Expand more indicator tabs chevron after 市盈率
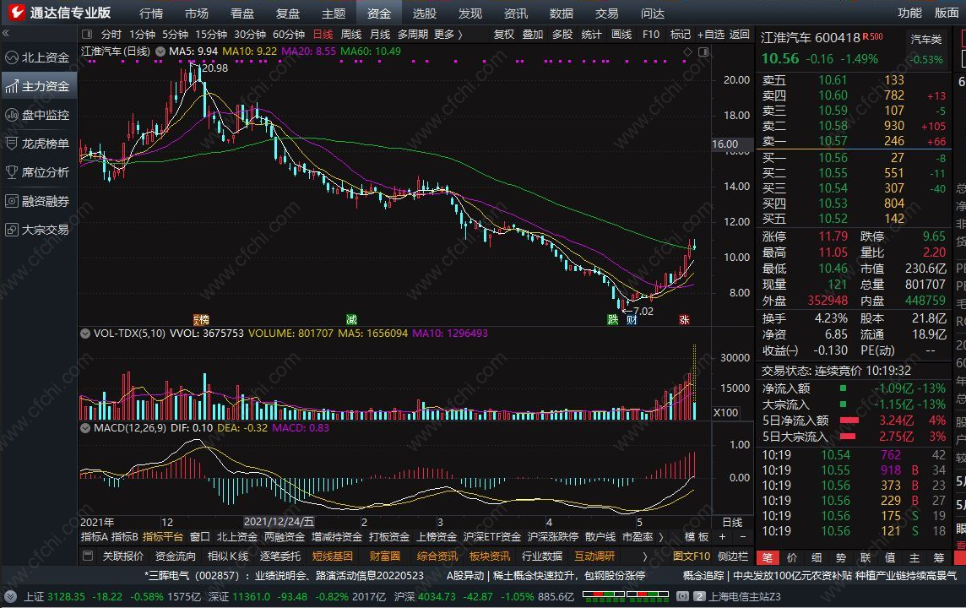This screenshot has height=608, width=966. (x=661, y=537)
